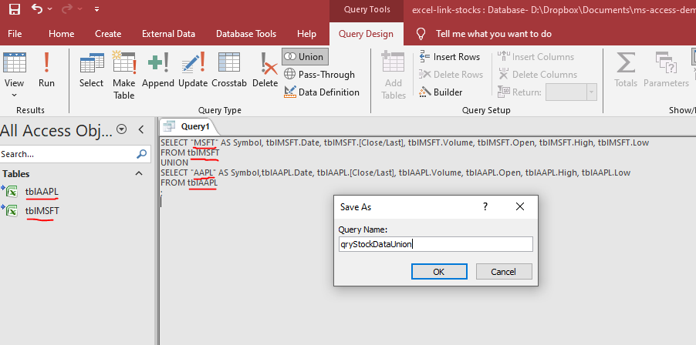Expand the View dropdown arrow
The width and height of the screenshot is (696, 345).
click(14, 94)
